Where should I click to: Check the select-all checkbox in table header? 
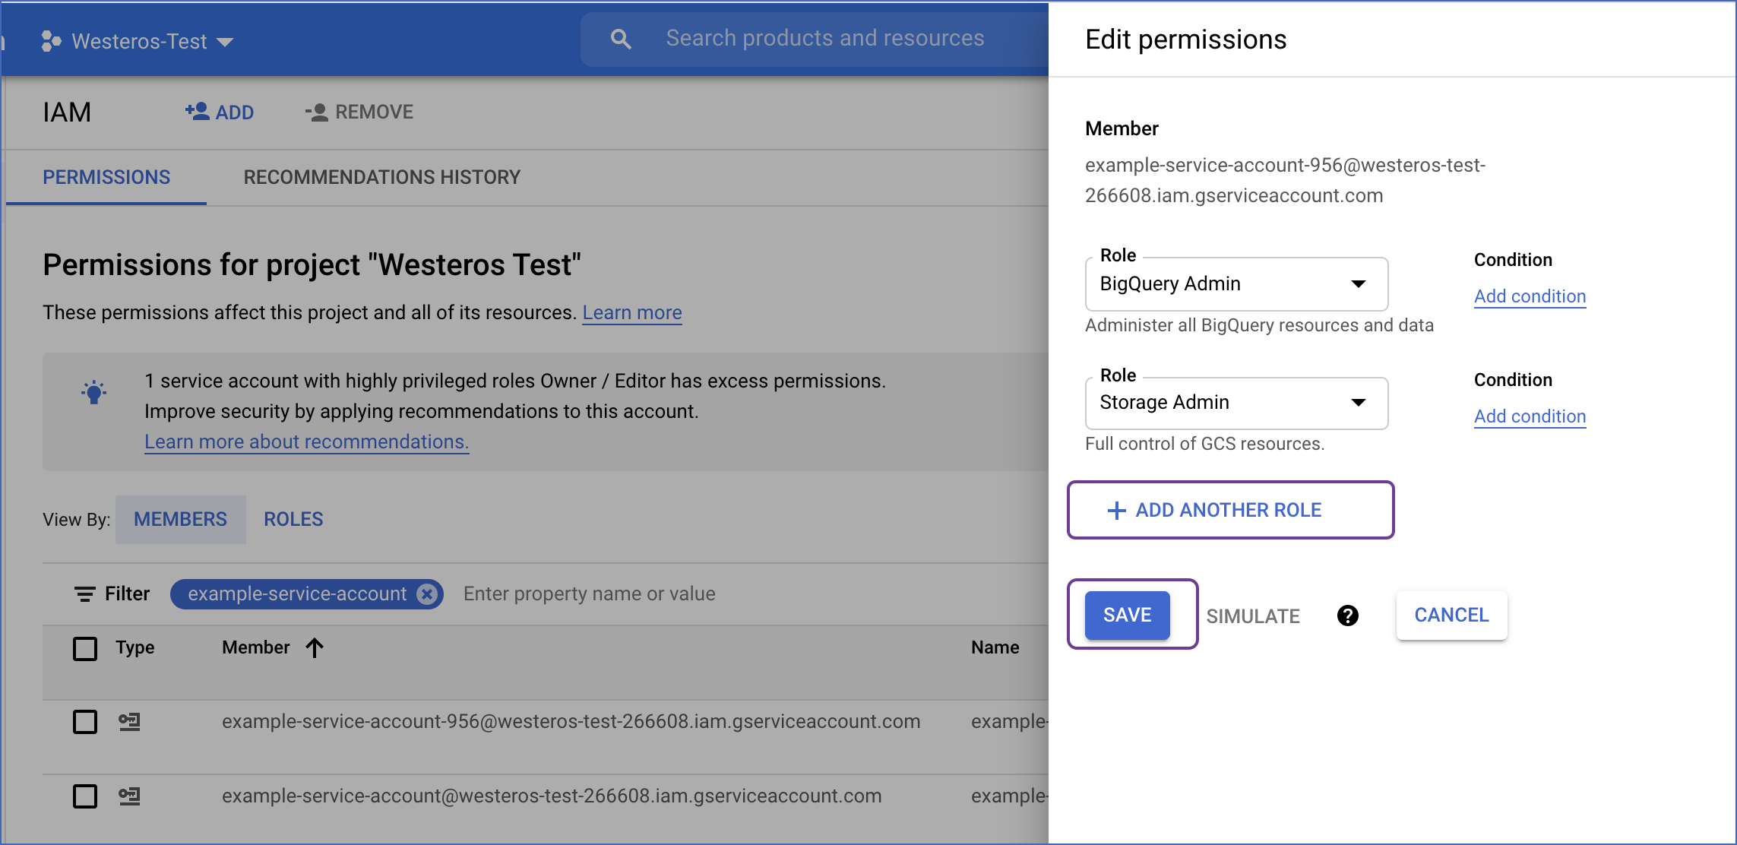pyautogui.click(x=84, y=648)
